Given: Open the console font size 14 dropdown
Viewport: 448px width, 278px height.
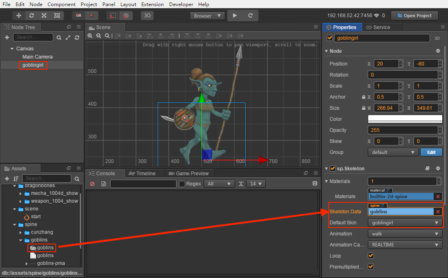Looking at the screenshot, I should point(256,184).
